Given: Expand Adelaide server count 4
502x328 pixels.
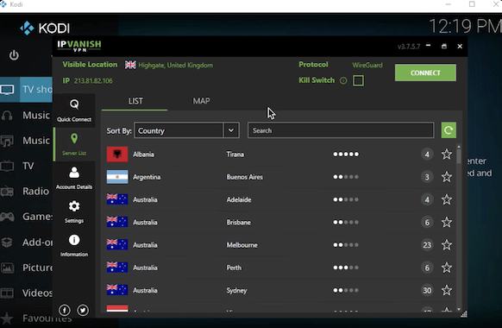Looking at the screenshot, I should [427, 200].
